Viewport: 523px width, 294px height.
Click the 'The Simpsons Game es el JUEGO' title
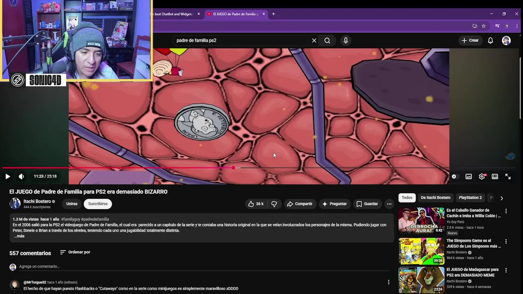tap(474, 243)
